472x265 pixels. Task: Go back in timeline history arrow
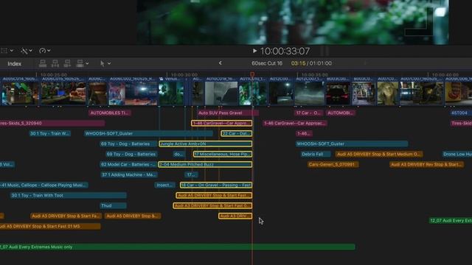(x=221, y=63)
